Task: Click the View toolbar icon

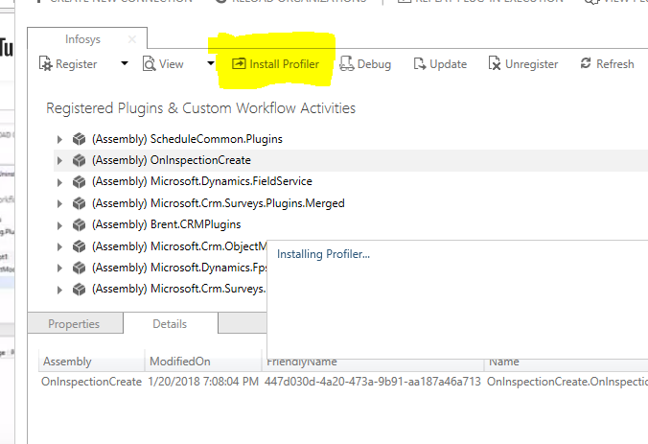Action: tap(149, 64)
